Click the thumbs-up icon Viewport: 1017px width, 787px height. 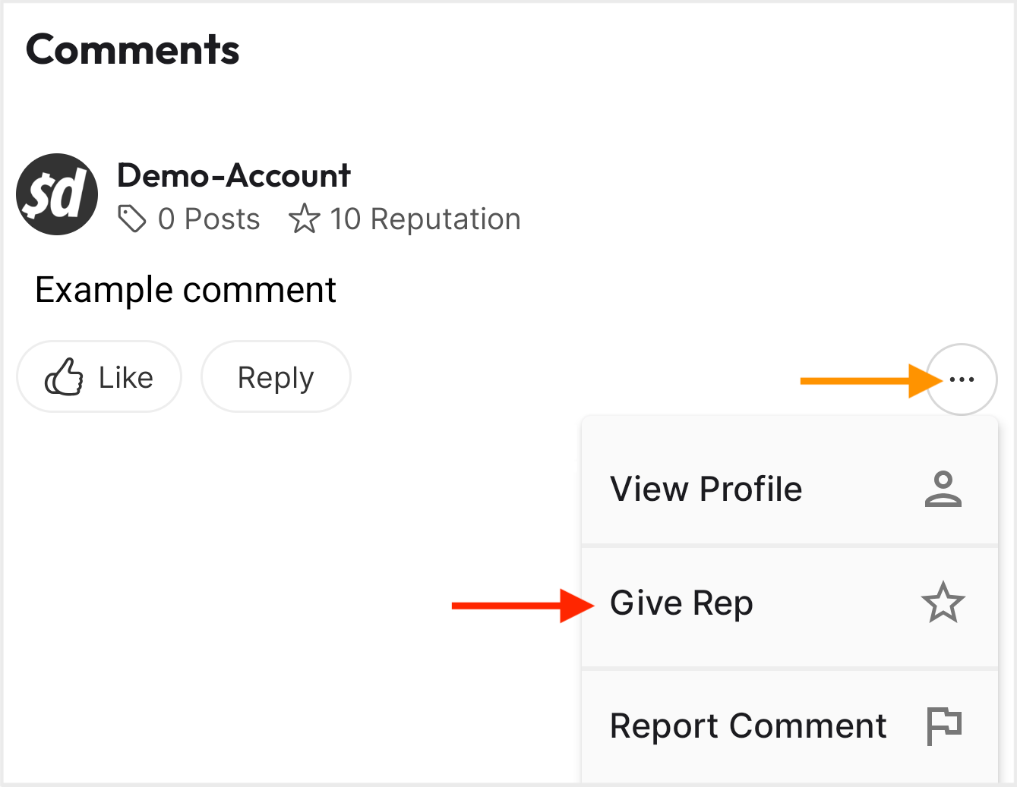click(x=64, y=377)
